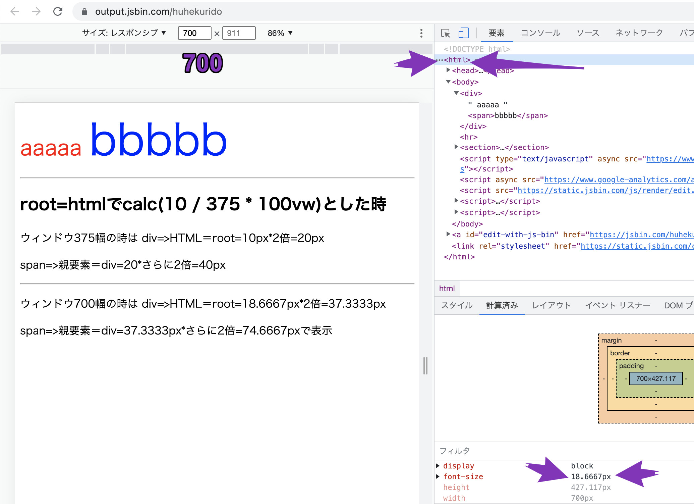
Task: Select the hr element node
Action: pyautogui.click(x=469, y=137)
